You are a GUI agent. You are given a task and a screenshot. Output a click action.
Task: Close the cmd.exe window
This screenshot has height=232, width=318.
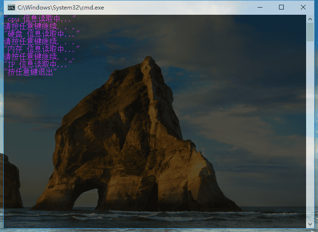point(303,7)
